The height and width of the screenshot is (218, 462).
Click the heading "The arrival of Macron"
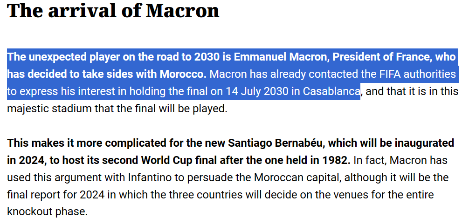click(x=113, y=10)
